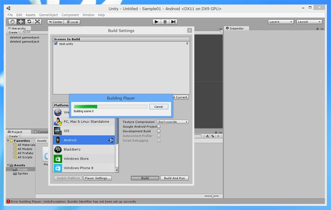The image size is (331, 210).
Task: Toggle Local coordinate mode button
Action: click(x=72, y=22)
